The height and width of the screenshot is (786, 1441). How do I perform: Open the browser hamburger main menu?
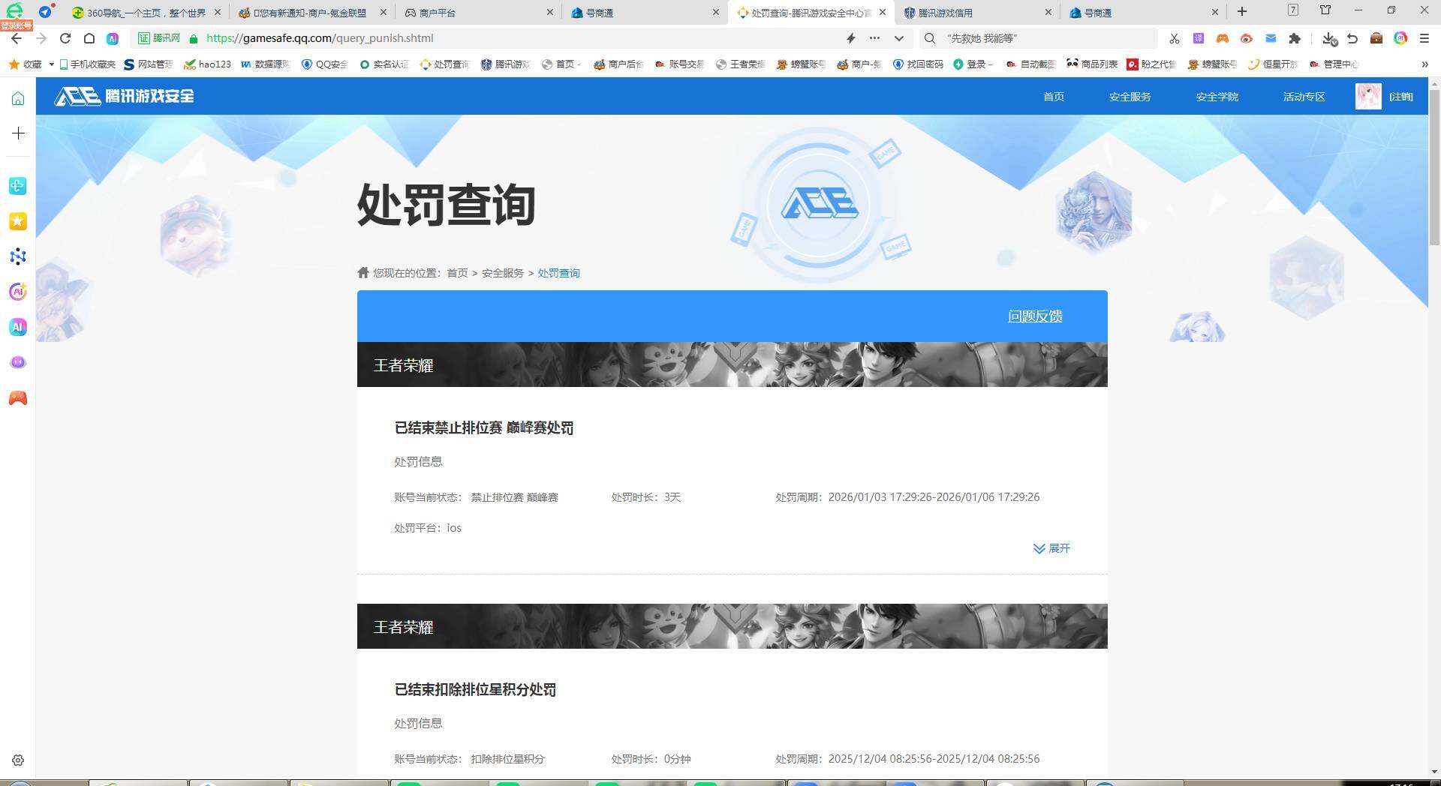pos(1424,38)
